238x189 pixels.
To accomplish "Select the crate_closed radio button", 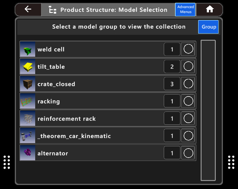I will (x=188, y=84).
